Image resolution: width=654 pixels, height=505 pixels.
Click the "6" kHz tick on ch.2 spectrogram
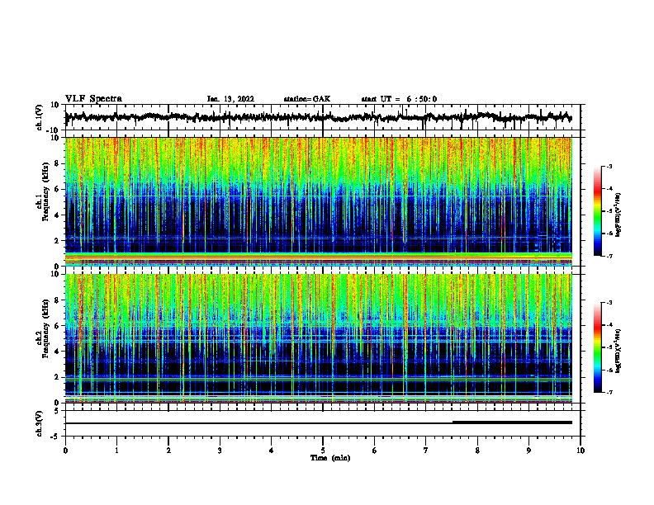[x=59, y=326]
